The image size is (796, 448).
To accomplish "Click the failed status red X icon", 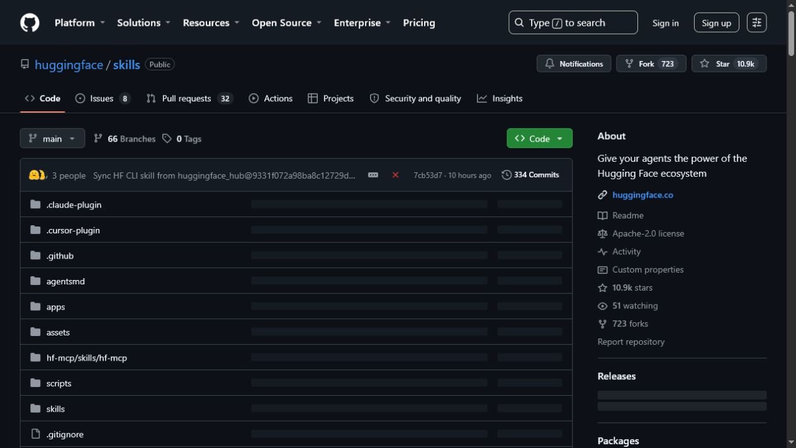I will pyautogui.click(x=395, y=175).
